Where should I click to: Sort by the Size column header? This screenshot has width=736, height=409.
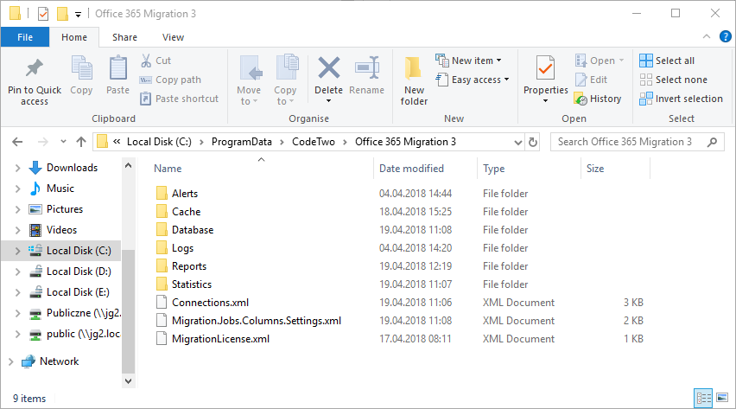pos(595,169)
